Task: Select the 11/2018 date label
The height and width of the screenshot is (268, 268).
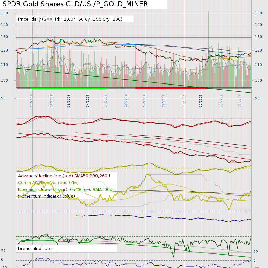Action: (221, 101)
